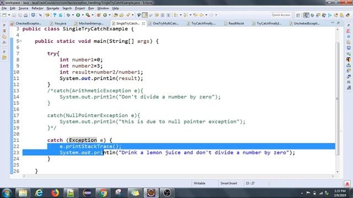This screenshot has height=198, width=353.
Task: Open Google Chrome from the taskbar
Action: pyautogui.click(x=103, y=193)
